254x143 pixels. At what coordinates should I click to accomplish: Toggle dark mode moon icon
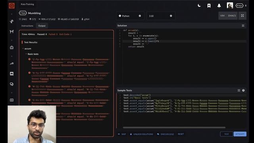199,6
